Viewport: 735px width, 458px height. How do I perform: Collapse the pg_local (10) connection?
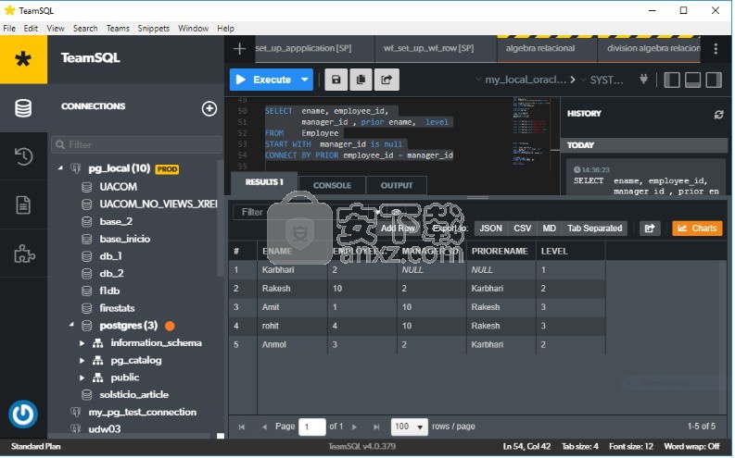pos(60,168)
